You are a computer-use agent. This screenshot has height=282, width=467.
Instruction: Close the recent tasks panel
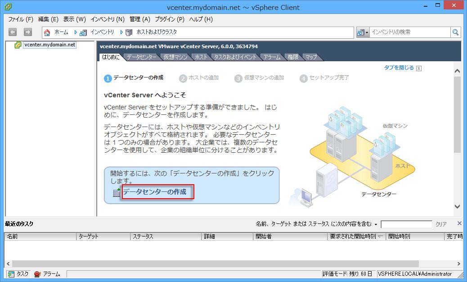(459, 223)
